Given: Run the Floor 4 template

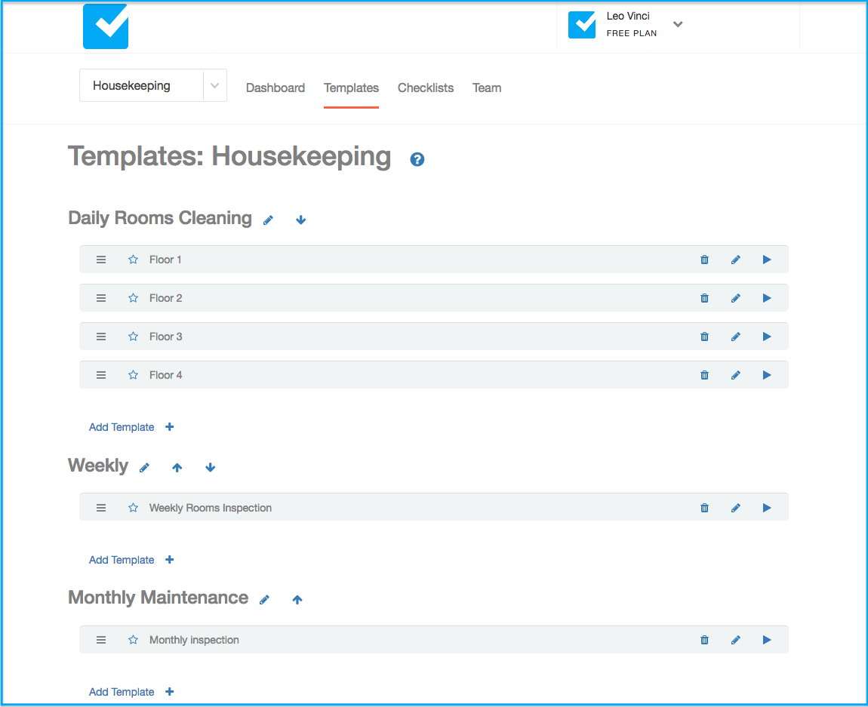Looking at the screenshot, I should coord(767,375).
